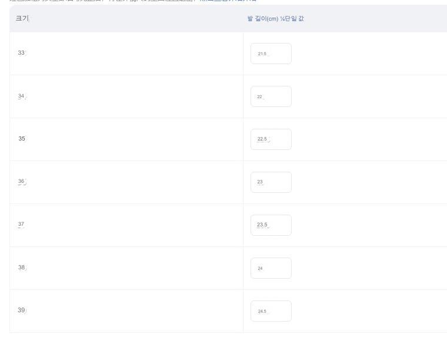Click the 24.5 input for size 39
Viewport: 447px width, 344px height.
271,311
